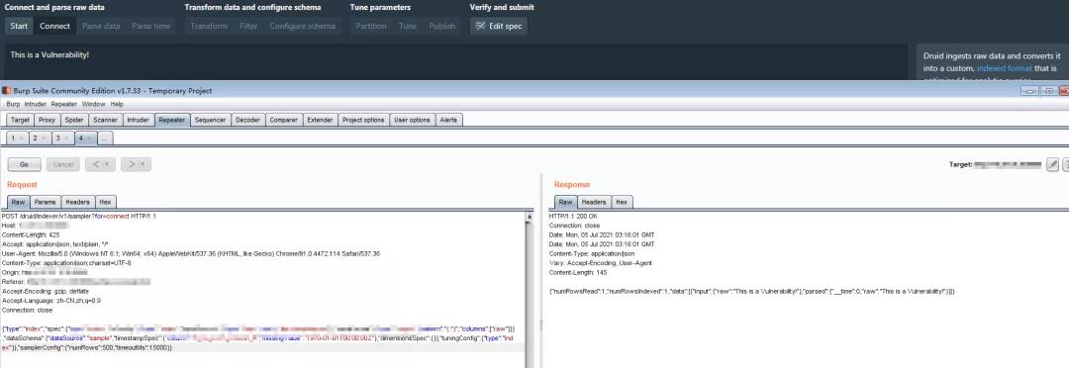Open the Burp menu
Viewport: 1069px width, 368px height.
[x=13, y=104]
